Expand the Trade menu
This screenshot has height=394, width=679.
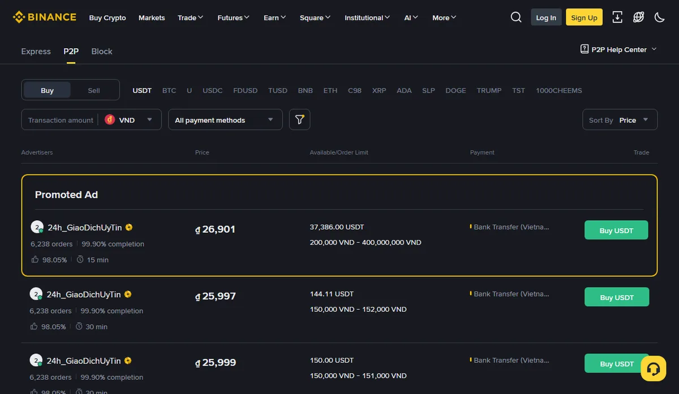pyautogui.click(x=191, y=18)
